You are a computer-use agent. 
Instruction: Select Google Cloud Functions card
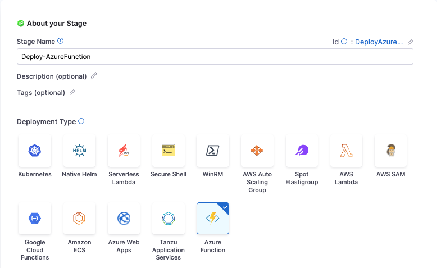pos(35,219)
